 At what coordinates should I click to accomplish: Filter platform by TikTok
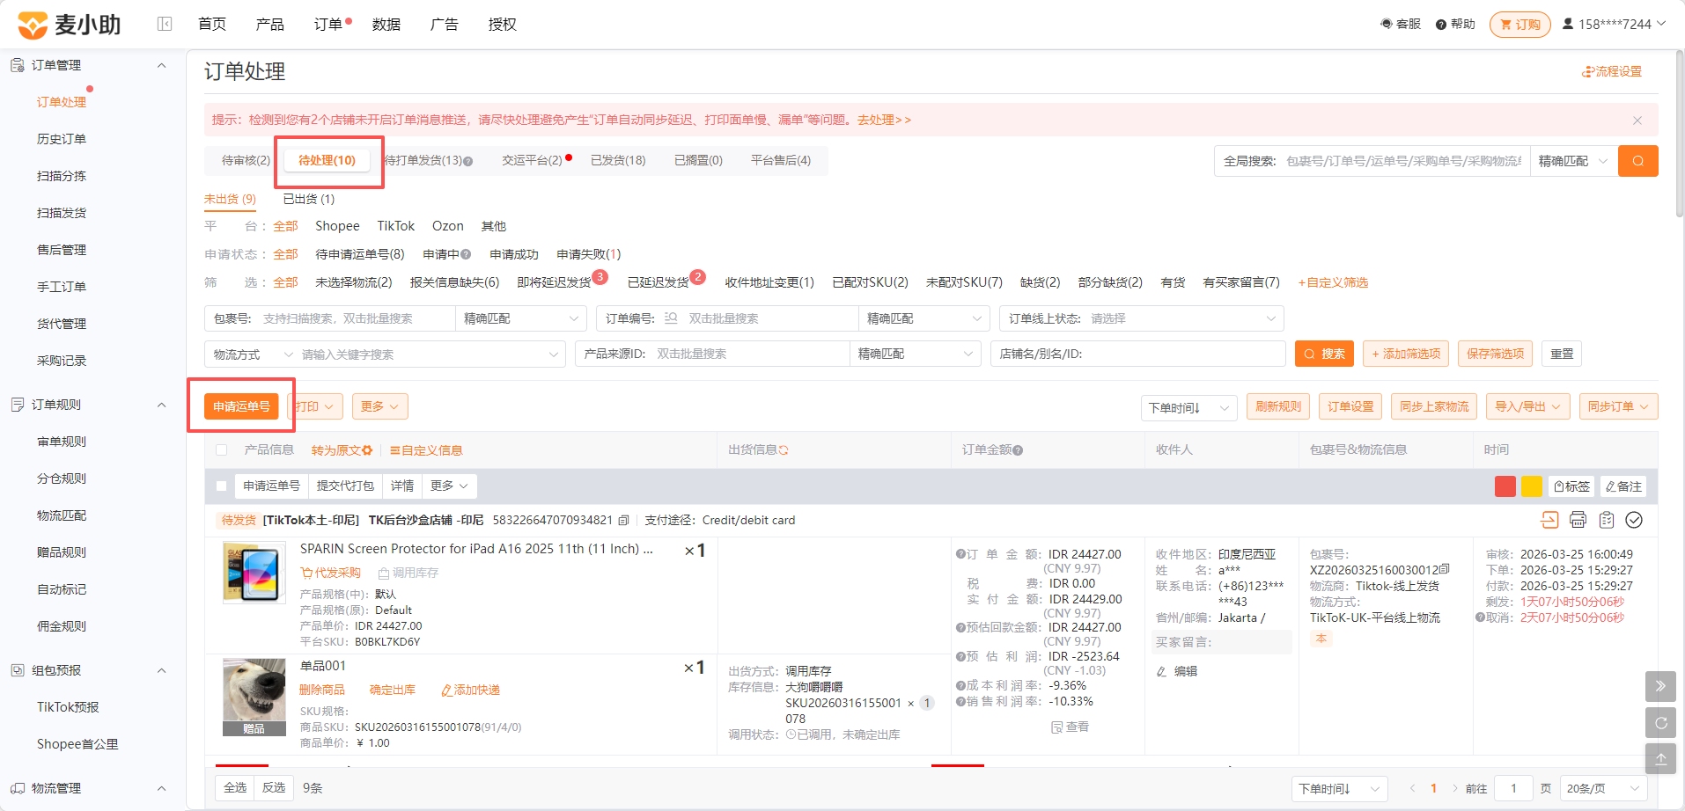click(x=395, y=226)
